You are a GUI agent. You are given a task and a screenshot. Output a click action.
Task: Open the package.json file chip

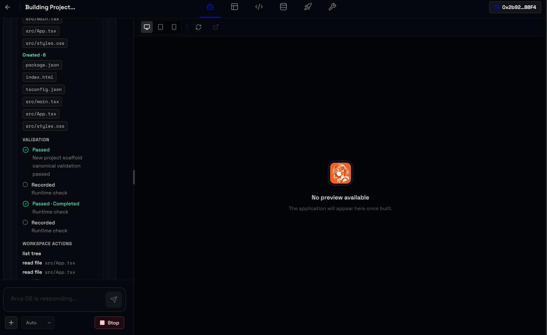click(x=42, y=65)
